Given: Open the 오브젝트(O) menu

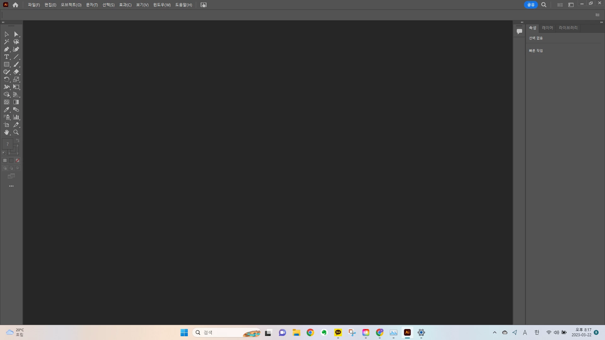Looking at the screenshot, I should (x=71, y=5).
